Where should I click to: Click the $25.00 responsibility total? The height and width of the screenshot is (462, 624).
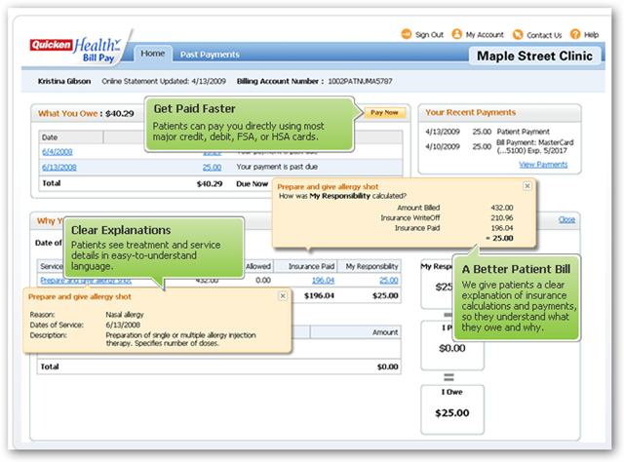point(385,295)
